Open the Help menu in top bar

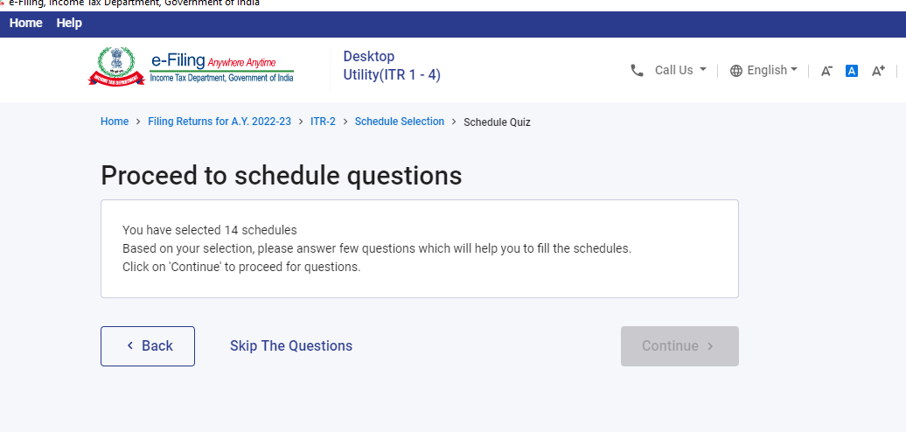coord(69,24)
